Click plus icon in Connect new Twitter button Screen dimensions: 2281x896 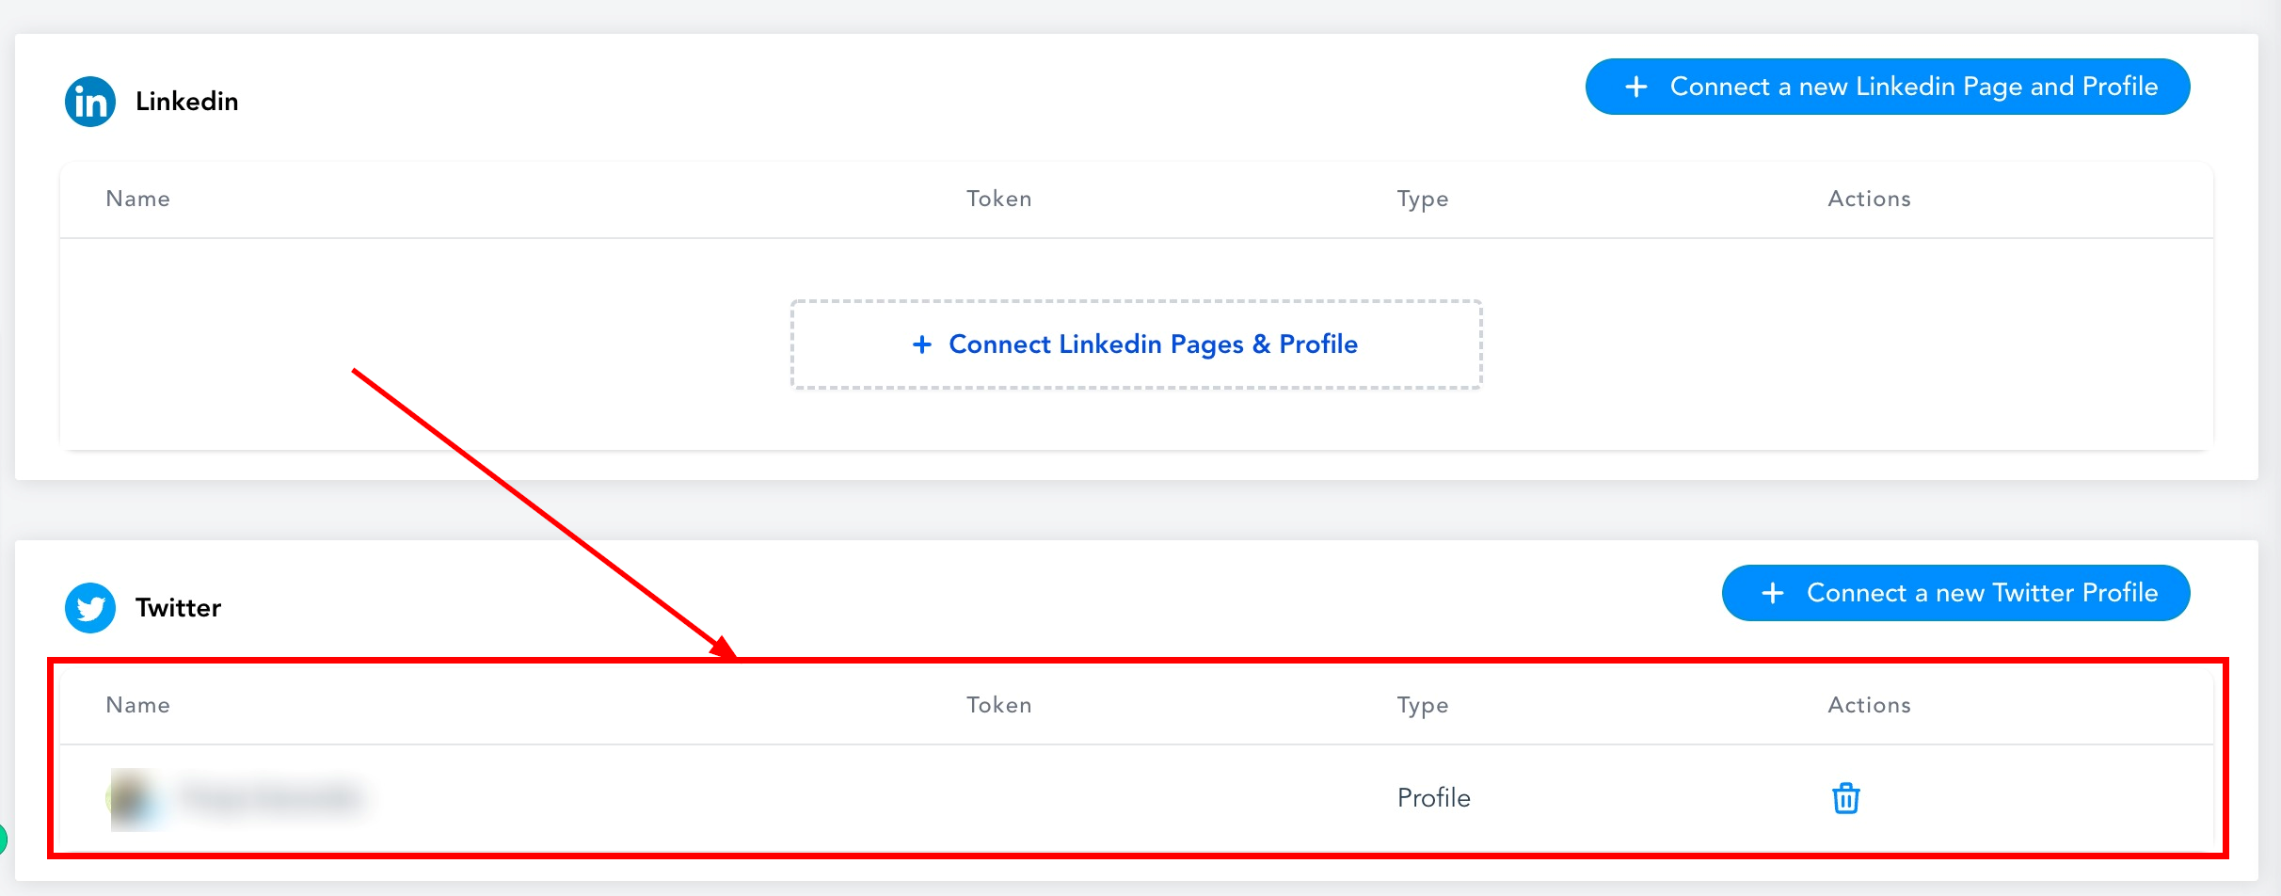click(x=1773, y=593)
